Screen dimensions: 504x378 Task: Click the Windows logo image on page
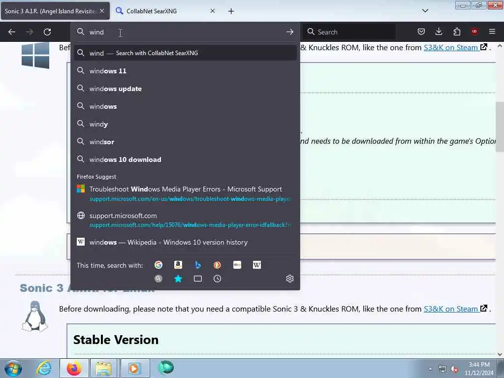(35, 55)
